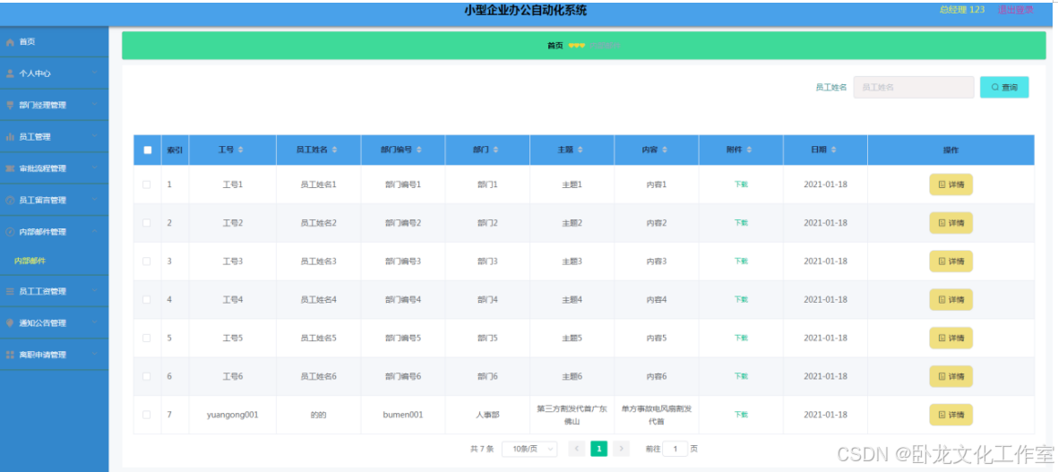Screen dimensions: 1058x472
Task: Click the person icon next to 个人中心
Action: coord(10,73)
